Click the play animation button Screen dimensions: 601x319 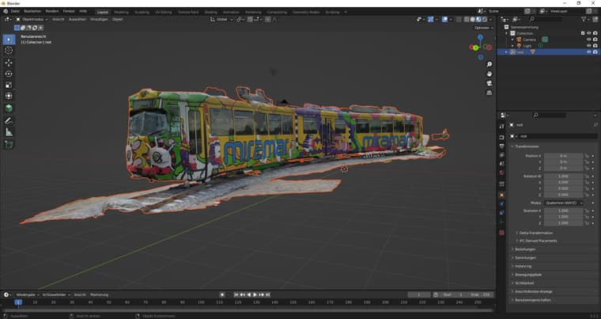point(255,294)
